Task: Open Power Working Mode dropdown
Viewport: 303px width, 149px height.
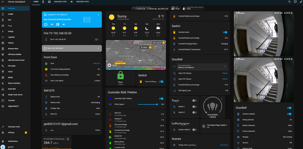Action: pos(202,67)
